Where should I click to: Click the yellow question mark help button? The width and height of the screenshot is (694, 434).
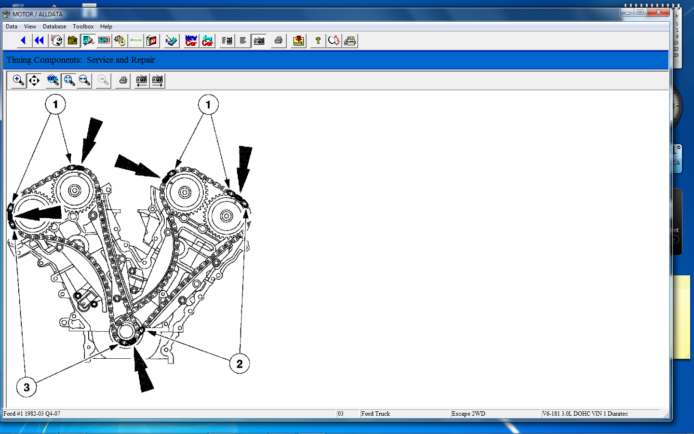(x=318, y=41)
